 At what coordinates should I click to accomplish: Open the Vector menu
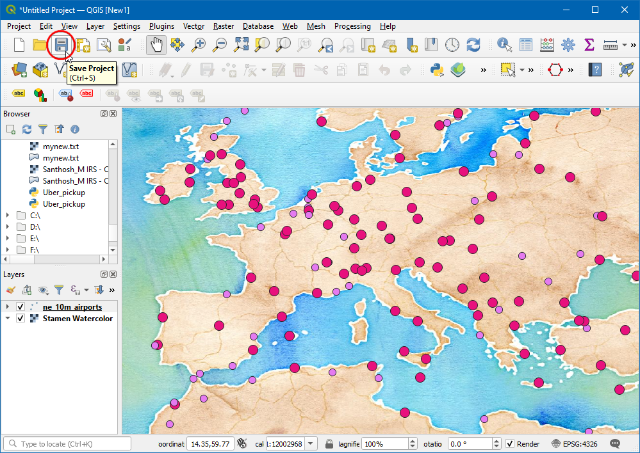click(x=193, y=26)
